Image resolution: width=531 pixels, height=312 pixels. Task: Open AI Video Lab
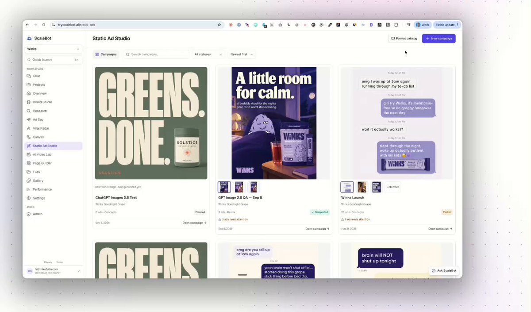[42, 154]
